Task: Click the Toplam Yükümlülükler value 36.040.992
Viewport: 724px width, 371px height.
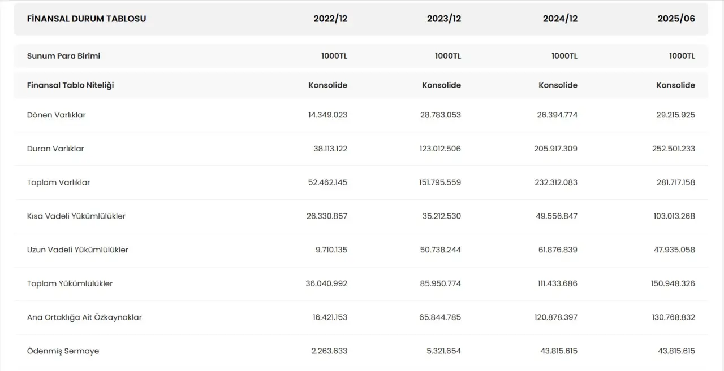Action: click(x=326, y=283)
